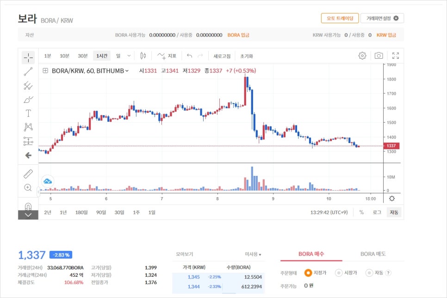Click the help question mark beside 자동
This screenshot has width=447, height=298.
(x=388, y=273)
